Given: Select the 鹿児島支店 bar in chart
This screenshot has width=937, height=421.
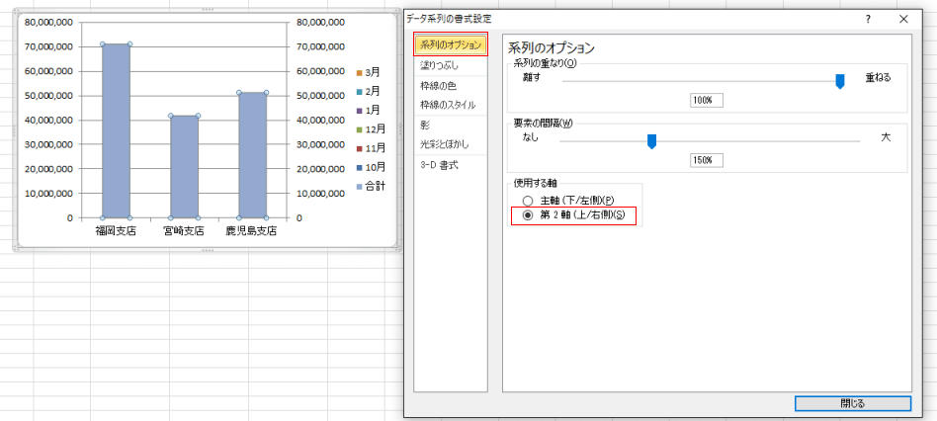Looking at the screenshot, I should coord(252,155).
